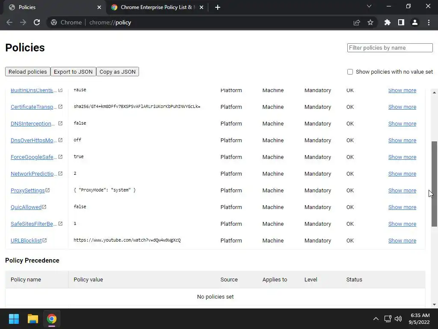Expand Show more for QuicAllowed row
The width and height of the screenshot is (438, 329).
(402, 207)
